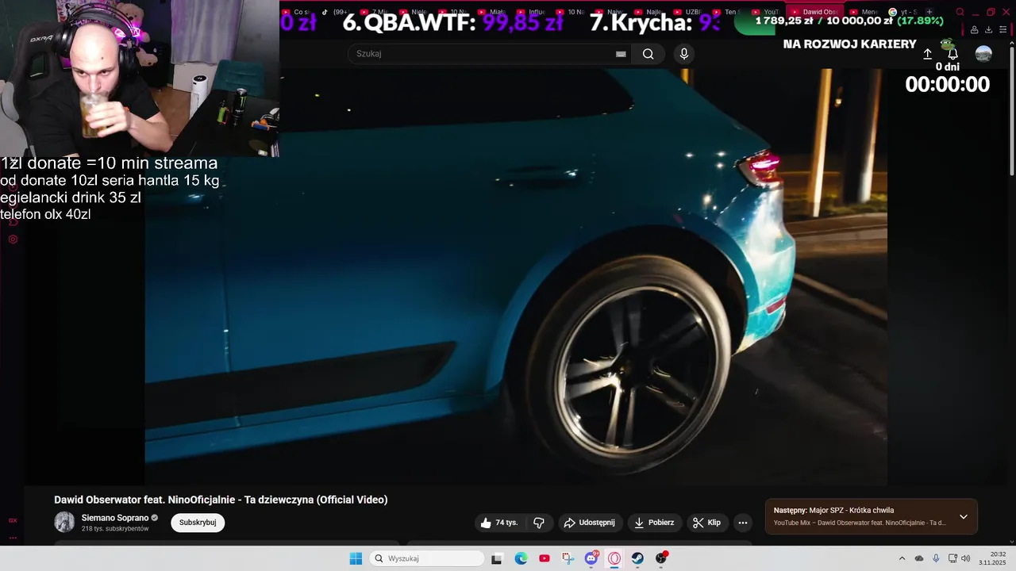This screenshot has width=1016, height=571.
Task: Click the Wyszukaj taskbar search box
Action: click(427, 558)
